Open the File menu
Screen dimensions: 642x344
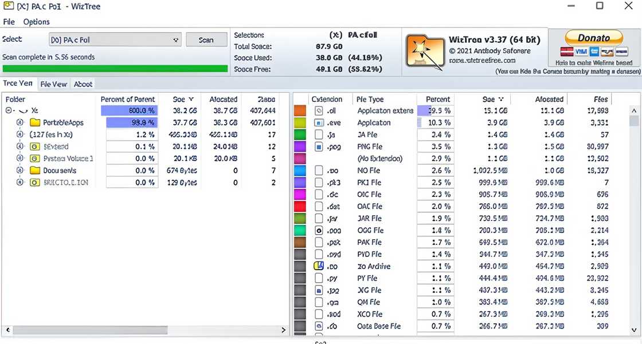click(9, 22)
